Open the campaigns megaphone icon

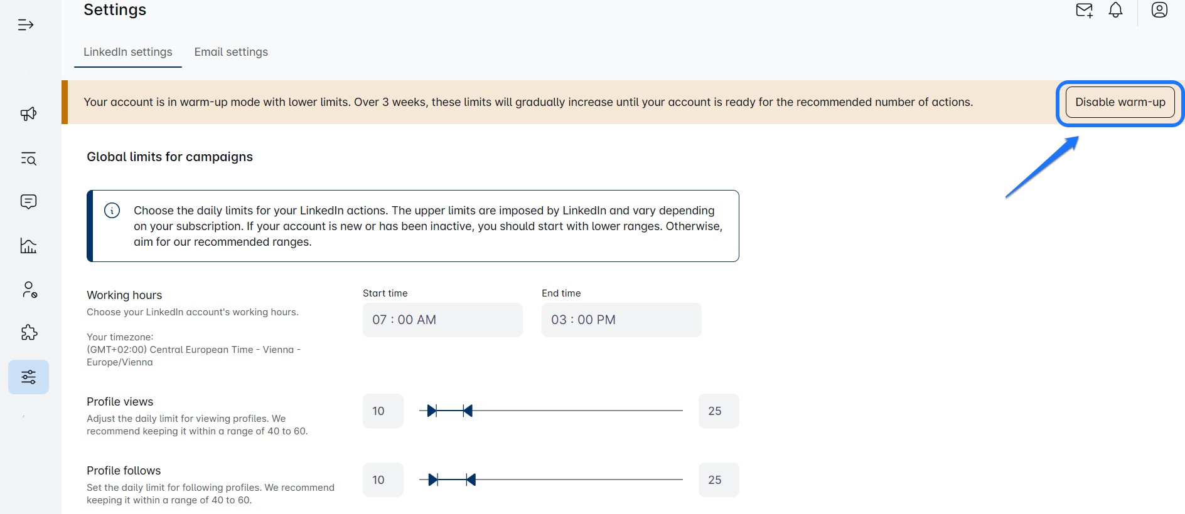[x=28, y=114]
